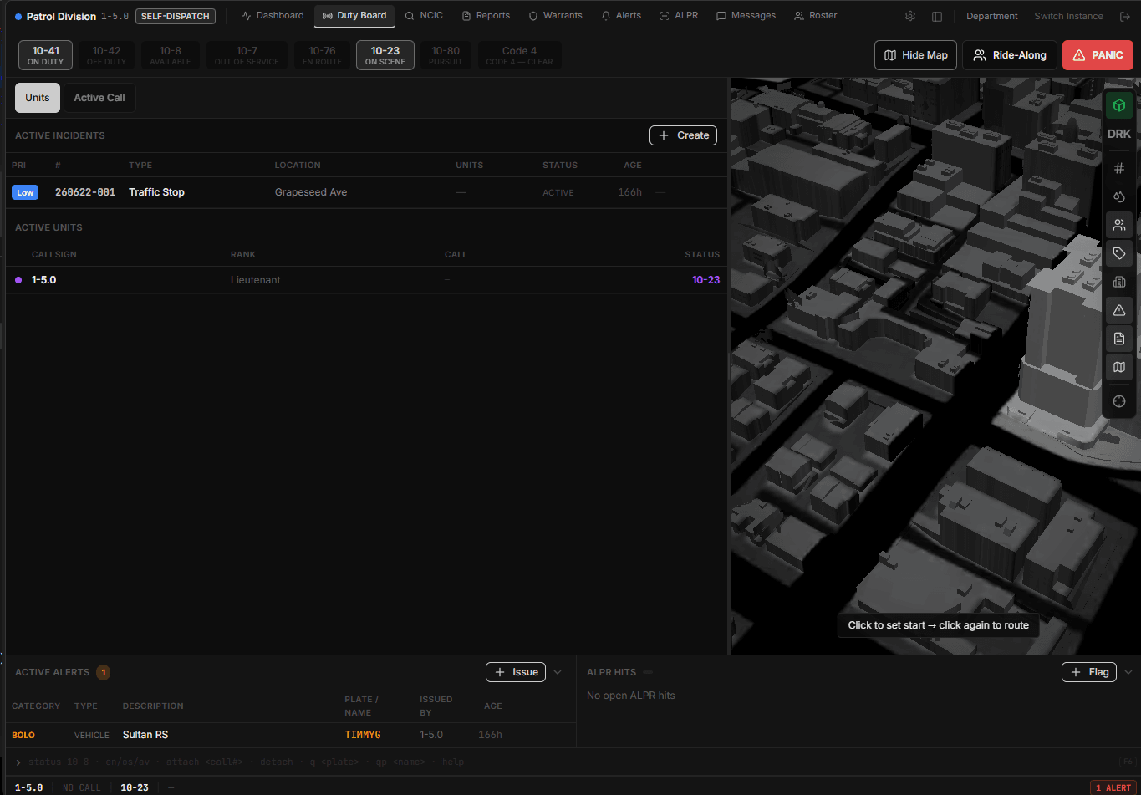Toggle the buildings layer icon on map
This screenshot has height=795, width=1141.
1119,282
